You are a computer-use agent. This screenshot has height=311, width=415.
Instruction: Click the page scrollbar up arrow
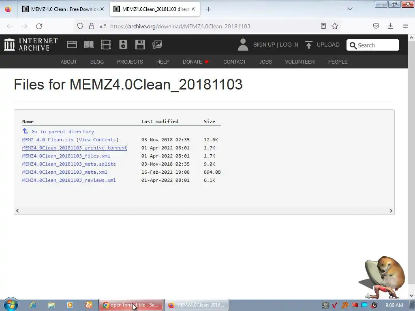click(x=411, y=38)
